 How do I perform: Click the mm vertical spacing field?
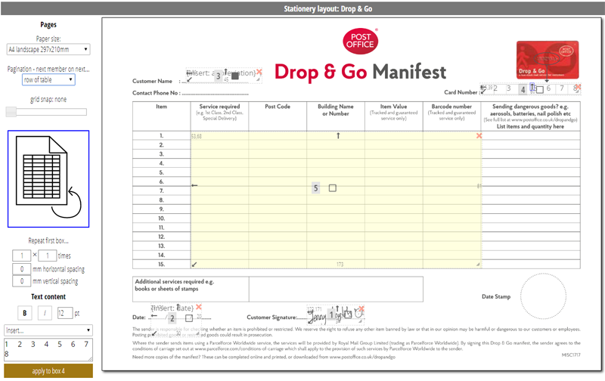(22, 281)
